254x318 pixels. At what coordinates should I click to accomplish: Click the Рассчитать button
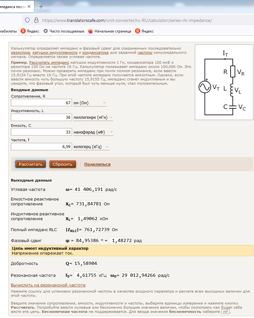pyautogui.click(x=31, y=164)
